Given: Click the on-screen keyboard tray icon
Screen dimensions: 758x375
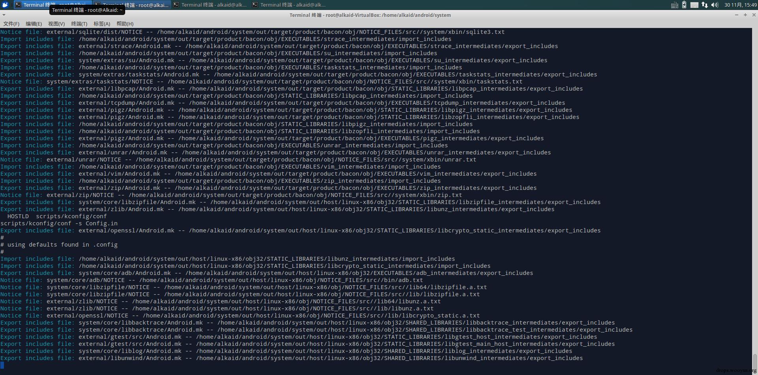Looking at the screenshot, I should tap(694, 5).
